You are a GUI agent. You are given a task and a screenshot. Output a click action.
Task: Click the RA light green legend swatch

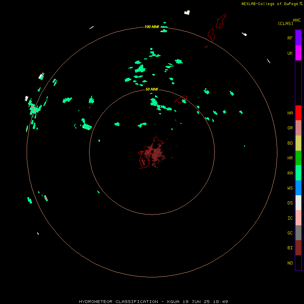point(298,173)
